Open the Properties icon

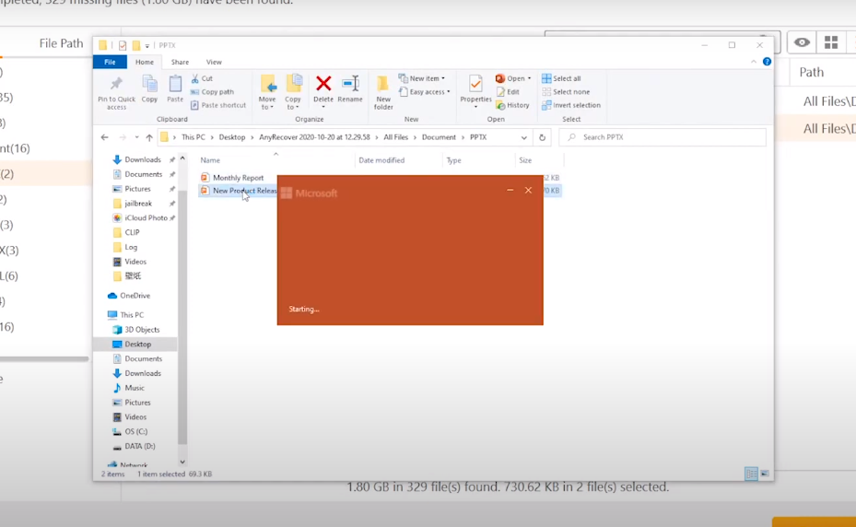pyautogui.click(x=475, y=84)
